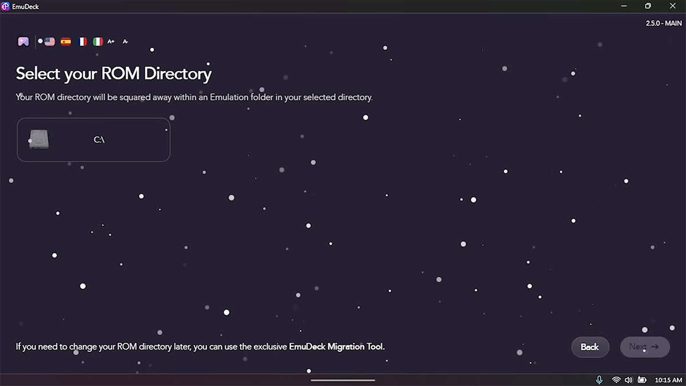Decrease text size with the A- control
The image size is (686, 386).
125,41
